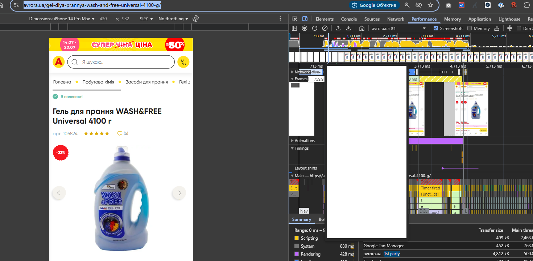The image size is (533, 261).
Task: Click the Засоби для прання breadcrumb link
Action: (x=146, y=82)
